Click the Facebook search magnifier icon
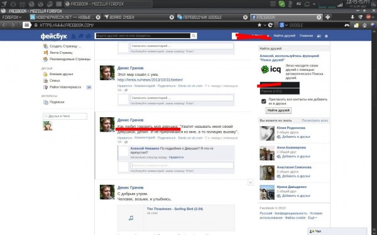 pos(194,36)
